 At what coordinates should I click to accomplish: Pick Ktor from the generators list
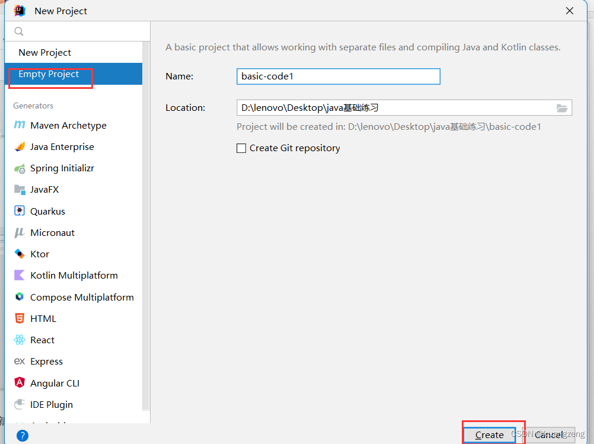pyautogui.click(x=74, y=254)
